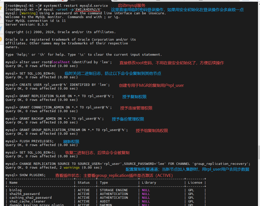The height and width of the screenshot is (206, 260).
Task: Click the 'GRANT CONNECTION_ADMIN' command
Action: (x=66, y=107)
